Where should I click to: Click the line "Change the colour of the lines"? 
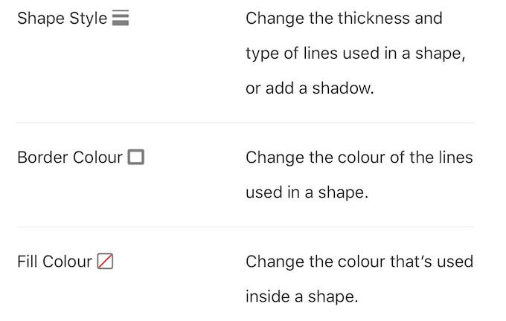[x=359, y=158]
